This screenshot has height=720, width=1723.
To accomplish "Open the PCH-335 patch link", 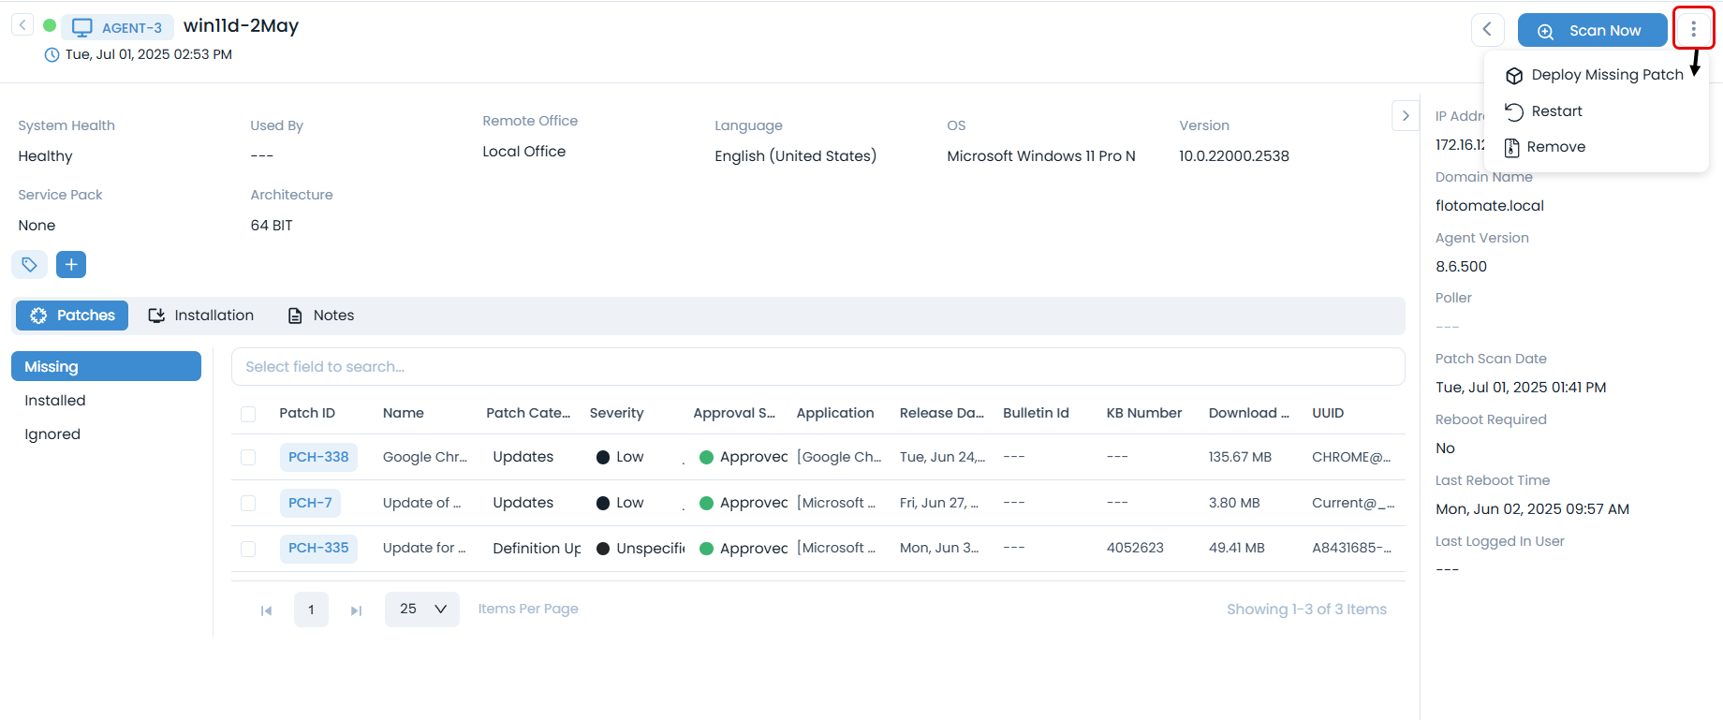I will (318, 548).
